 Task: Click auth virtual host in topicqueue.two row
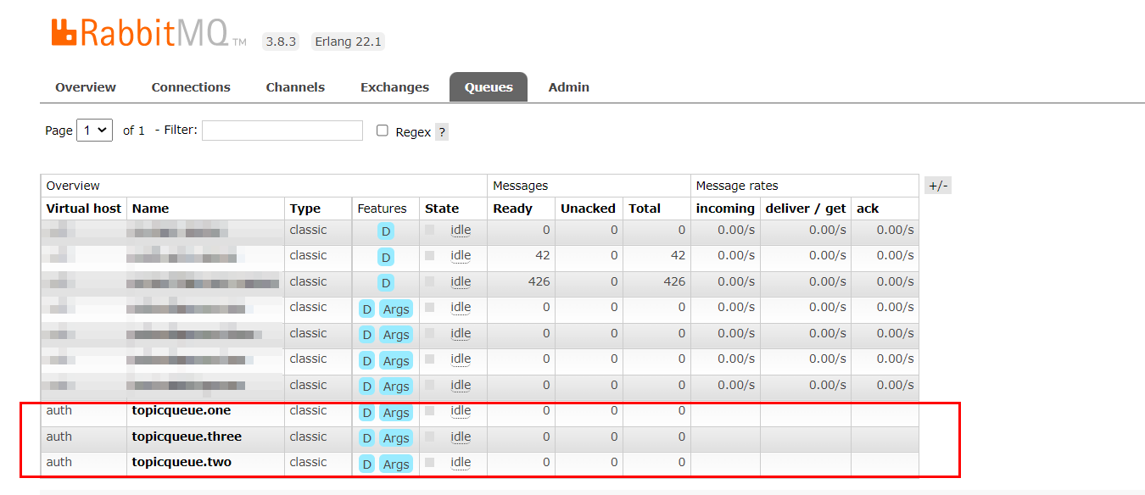click(59, 463)
